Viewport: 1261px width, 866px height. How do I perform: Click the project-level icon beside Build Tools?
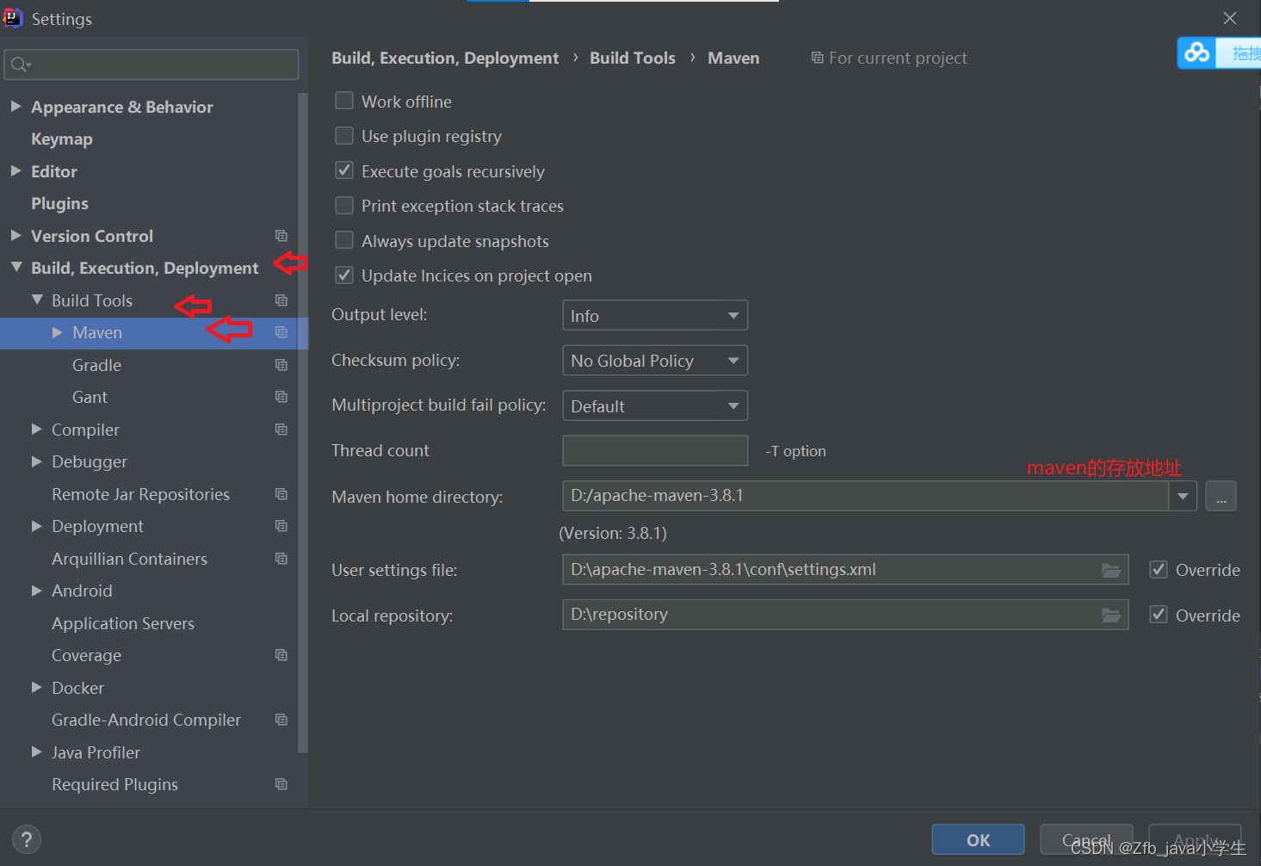tap(281, 300)
